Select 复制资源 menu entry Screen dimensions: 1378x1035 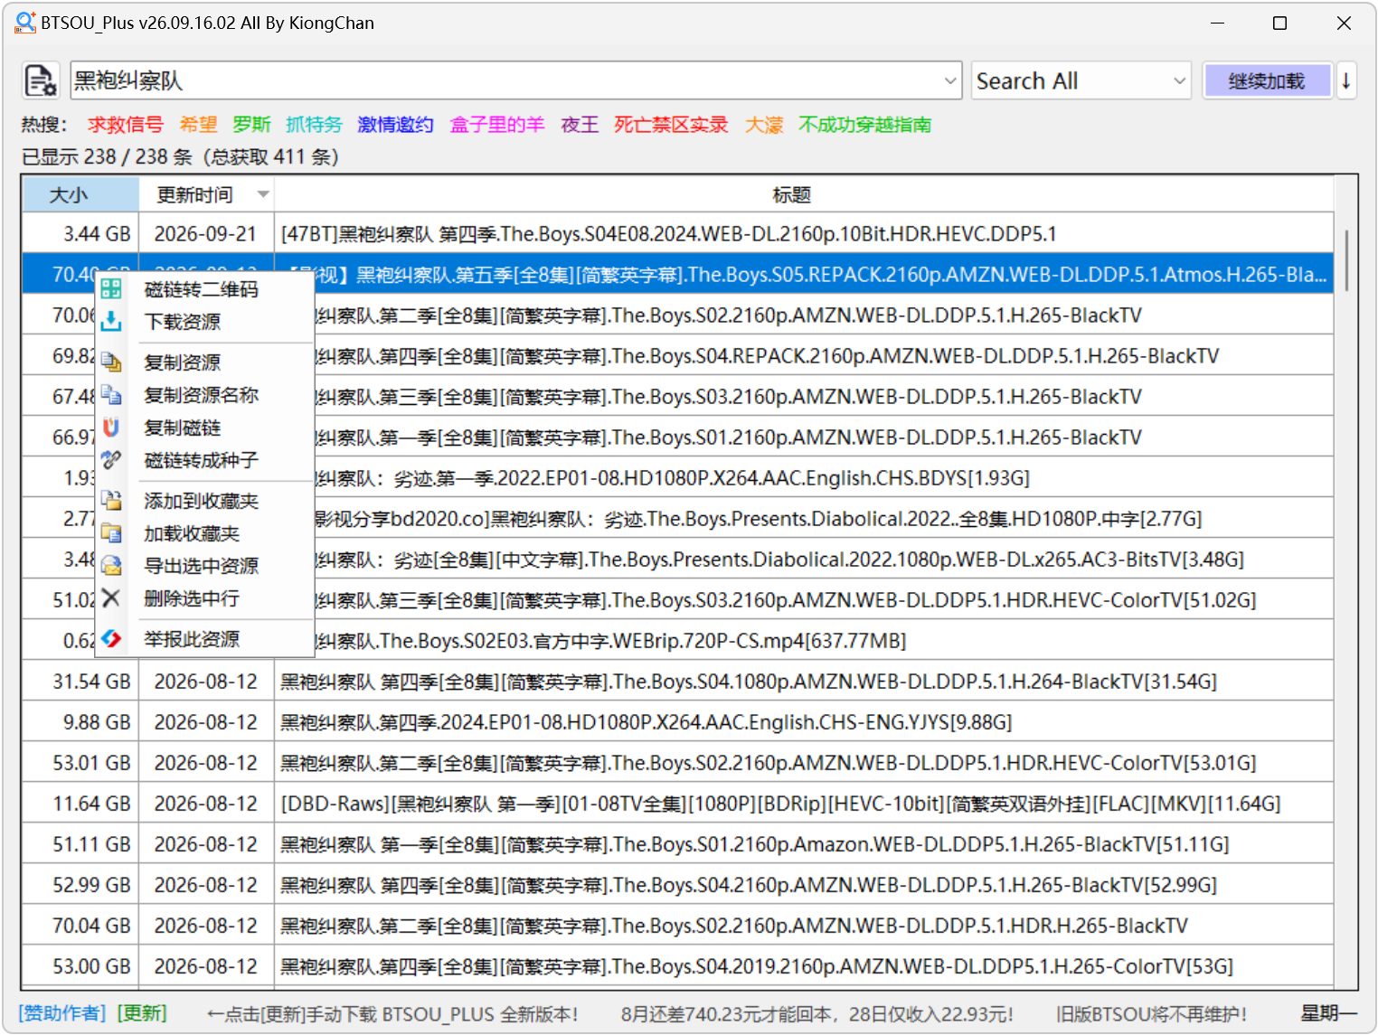(x=204, y=362)
